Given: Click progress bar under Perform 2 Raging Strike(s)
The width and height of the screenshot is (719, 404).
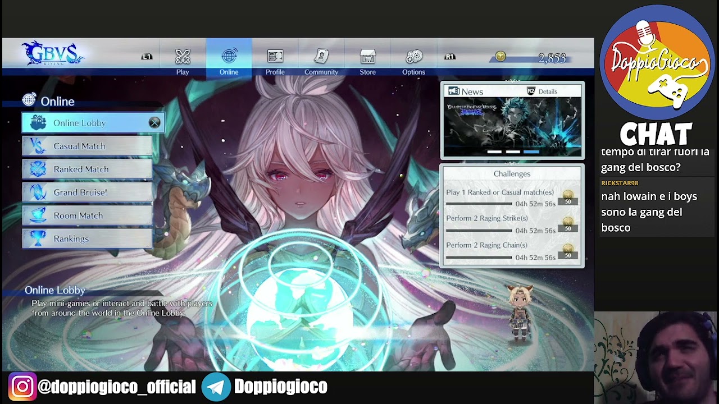Looking at the screenshot, I should pyautogui.click(x=479, y=231).
